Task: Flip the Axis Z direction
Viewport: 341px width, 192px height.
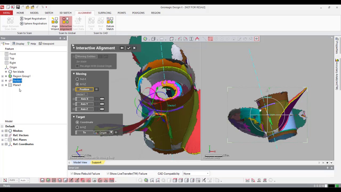Action: tap(102, 109)
